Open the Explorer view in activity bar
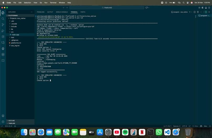Screen dimensions: 212x138 pos(3,13)
